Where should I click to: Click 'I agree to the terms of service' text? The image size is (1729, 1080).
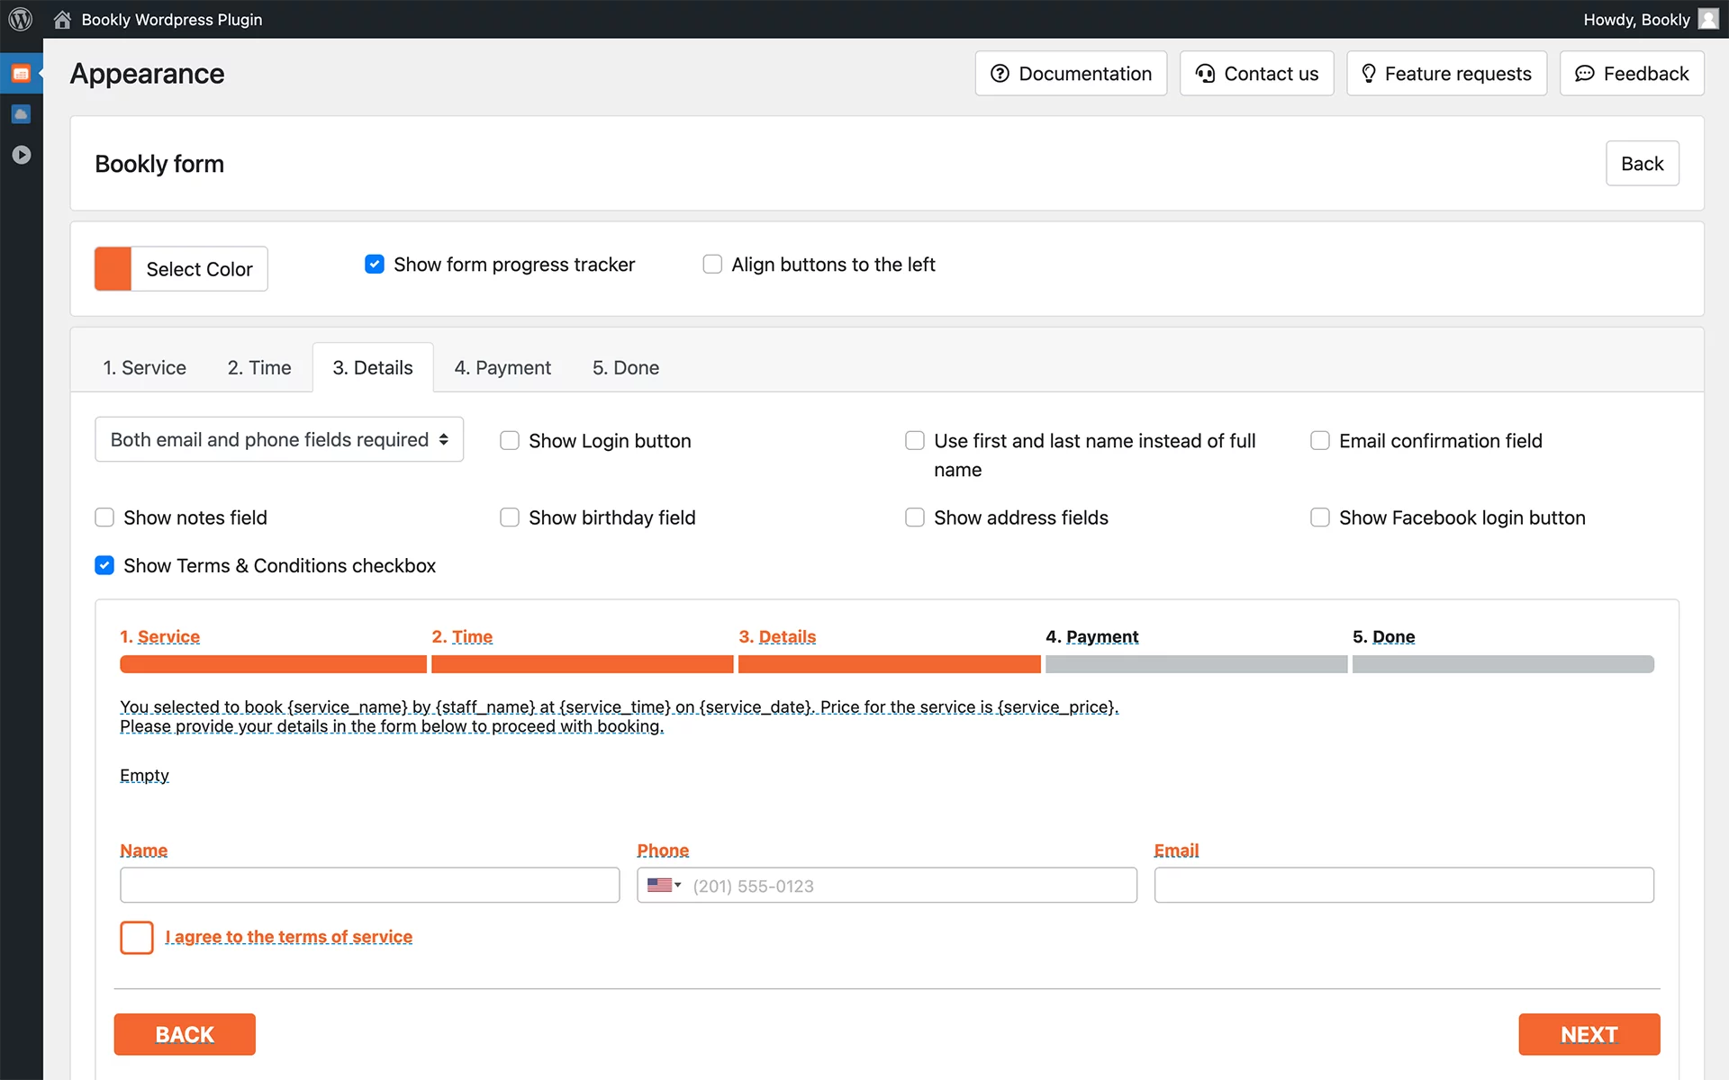288,937
